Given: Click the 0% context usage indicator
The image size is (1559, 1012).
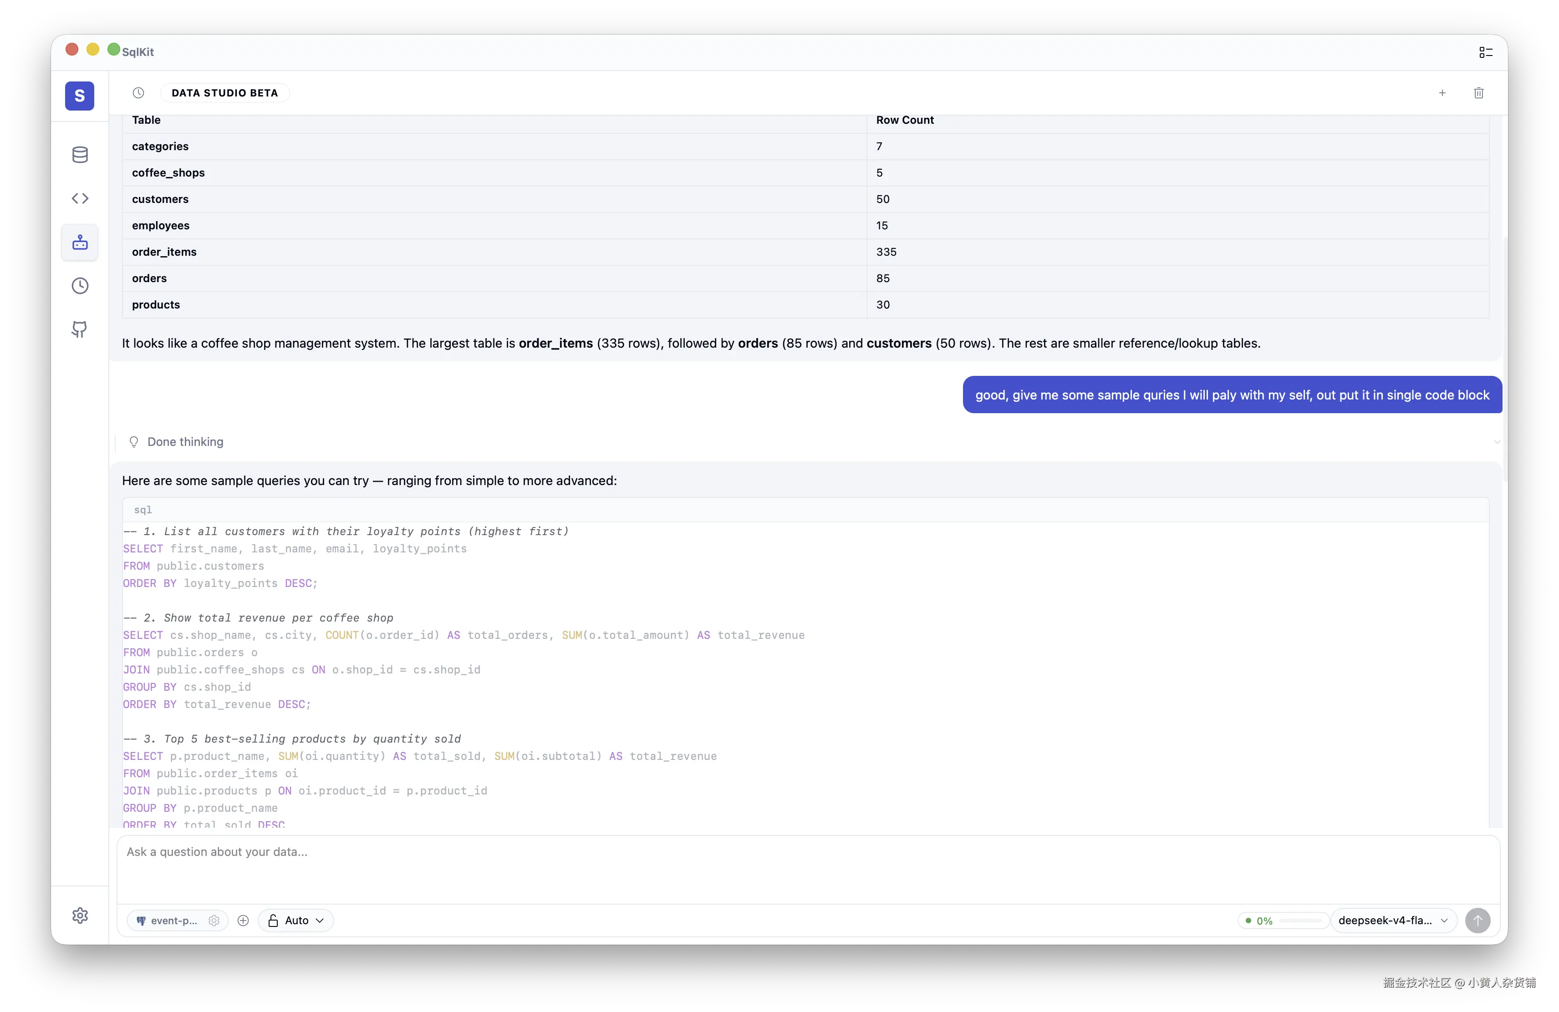Looking at the screenshot, I should tap(1283, 921).
